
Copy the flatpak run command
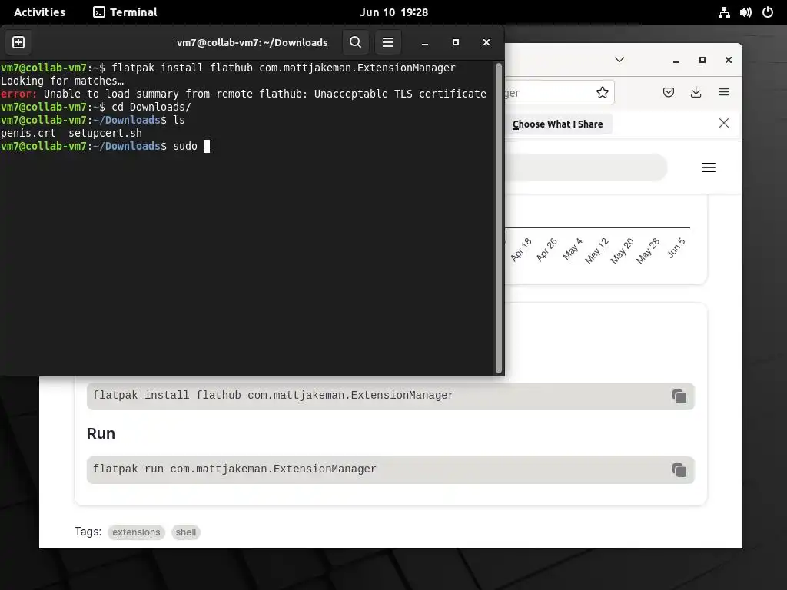tap(679, 470)
